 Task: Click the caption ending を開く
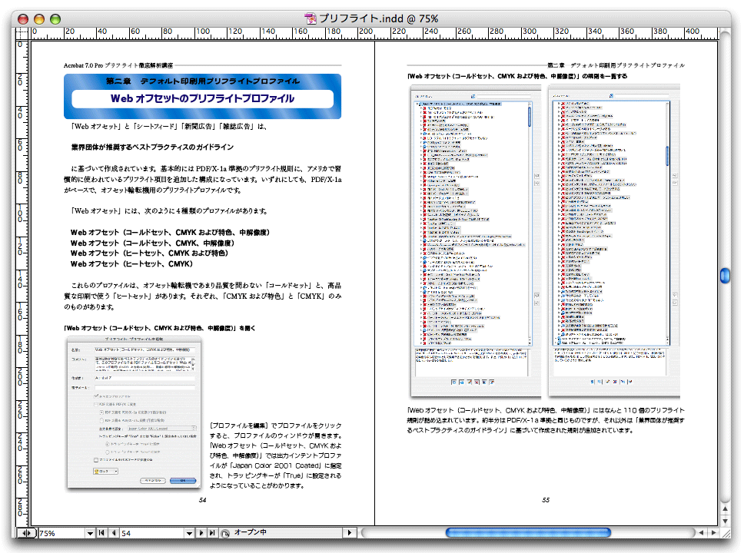click(159, 328)
